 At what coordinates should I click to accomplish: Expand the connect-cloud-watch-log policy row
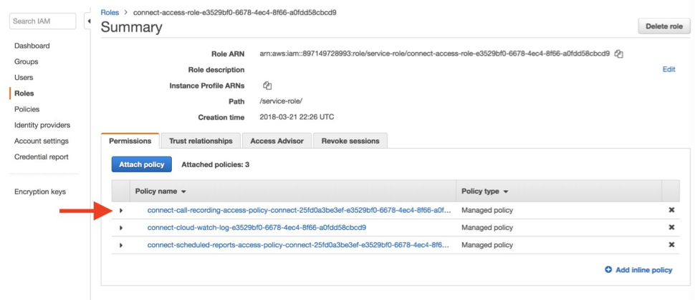click(x=121, y=228)
